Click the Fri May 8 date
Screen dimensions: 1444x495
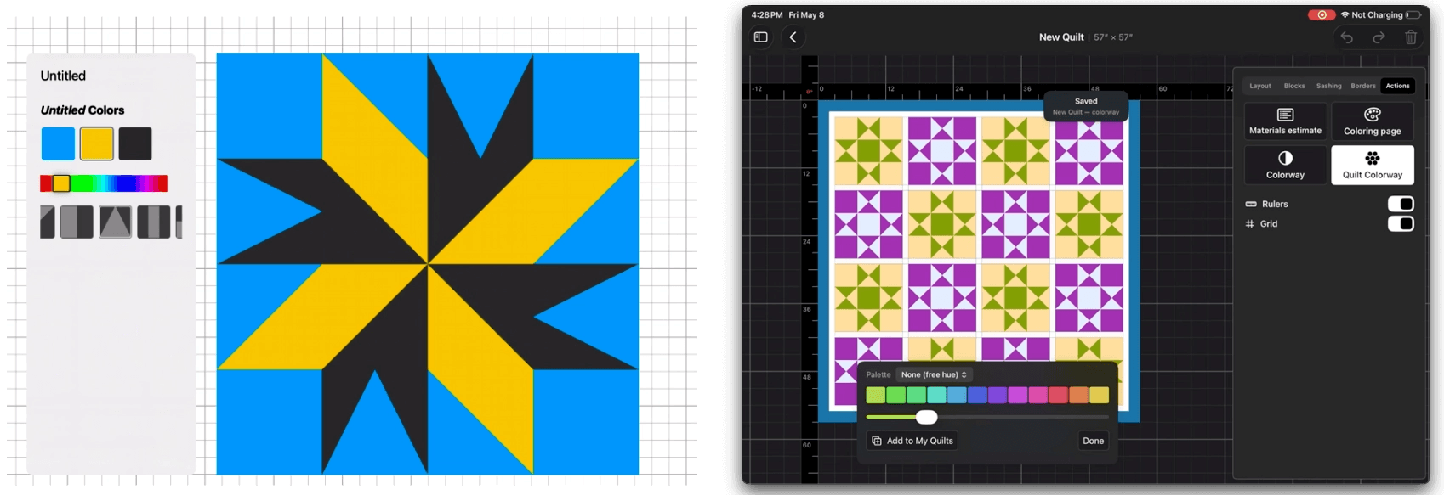(806, 15)
